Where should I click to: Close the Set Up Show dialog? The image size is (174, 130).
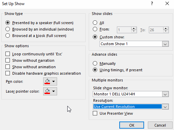[x=167, y=4]
